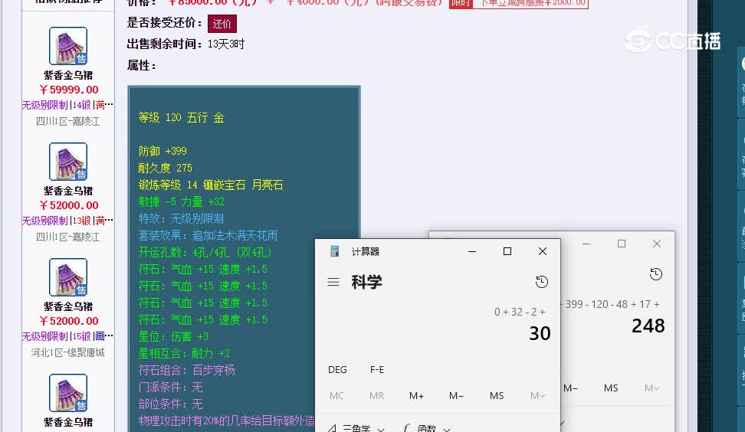Open history in the front 科学 calculator

(542, 282)
